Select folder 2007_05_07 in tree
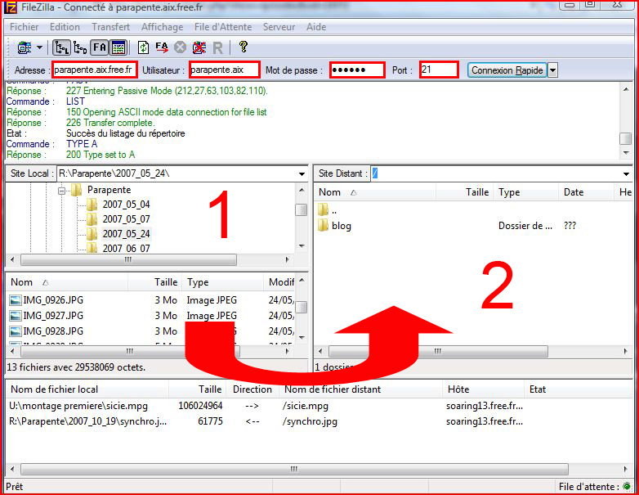Image resolution: width=639 pixels, height=495 pixels. [x=126, y=219]
